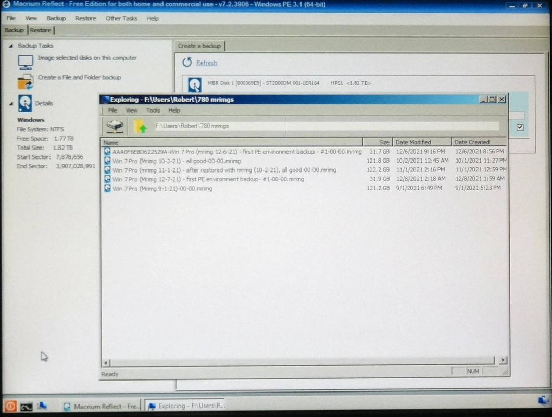Sort by Date Modified column header
The height and width of the screenshot is (417, 552).
(x=422, y=142)
